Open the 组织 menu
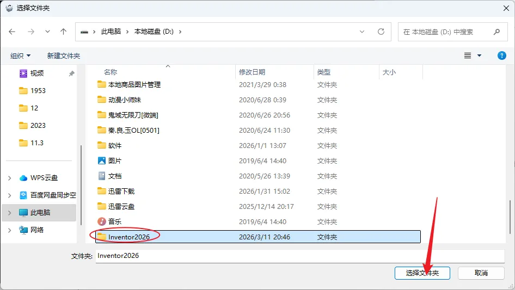This screenshot has width=515, height=290. pyautogui.click(x=20, y=56)
